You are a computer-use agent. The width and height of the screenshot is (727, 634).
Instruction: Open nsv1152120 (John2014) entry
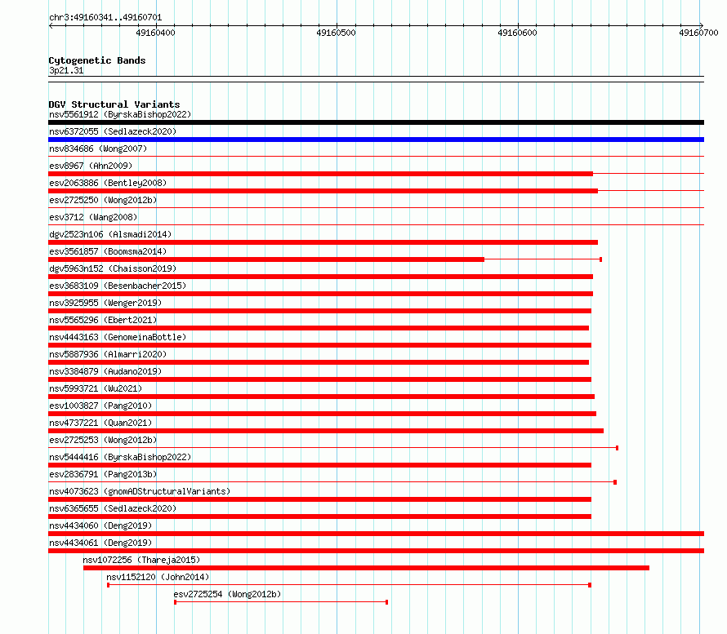click(158, 577)
